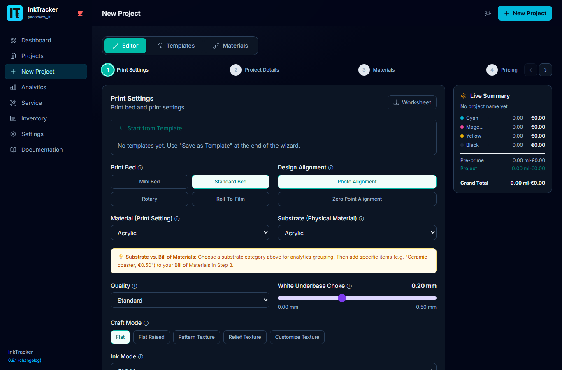Open Substrate (Physical Material) dropdown
Image resolution: width=562 pixels, height=370 pixels.
[x=357, y=233]
